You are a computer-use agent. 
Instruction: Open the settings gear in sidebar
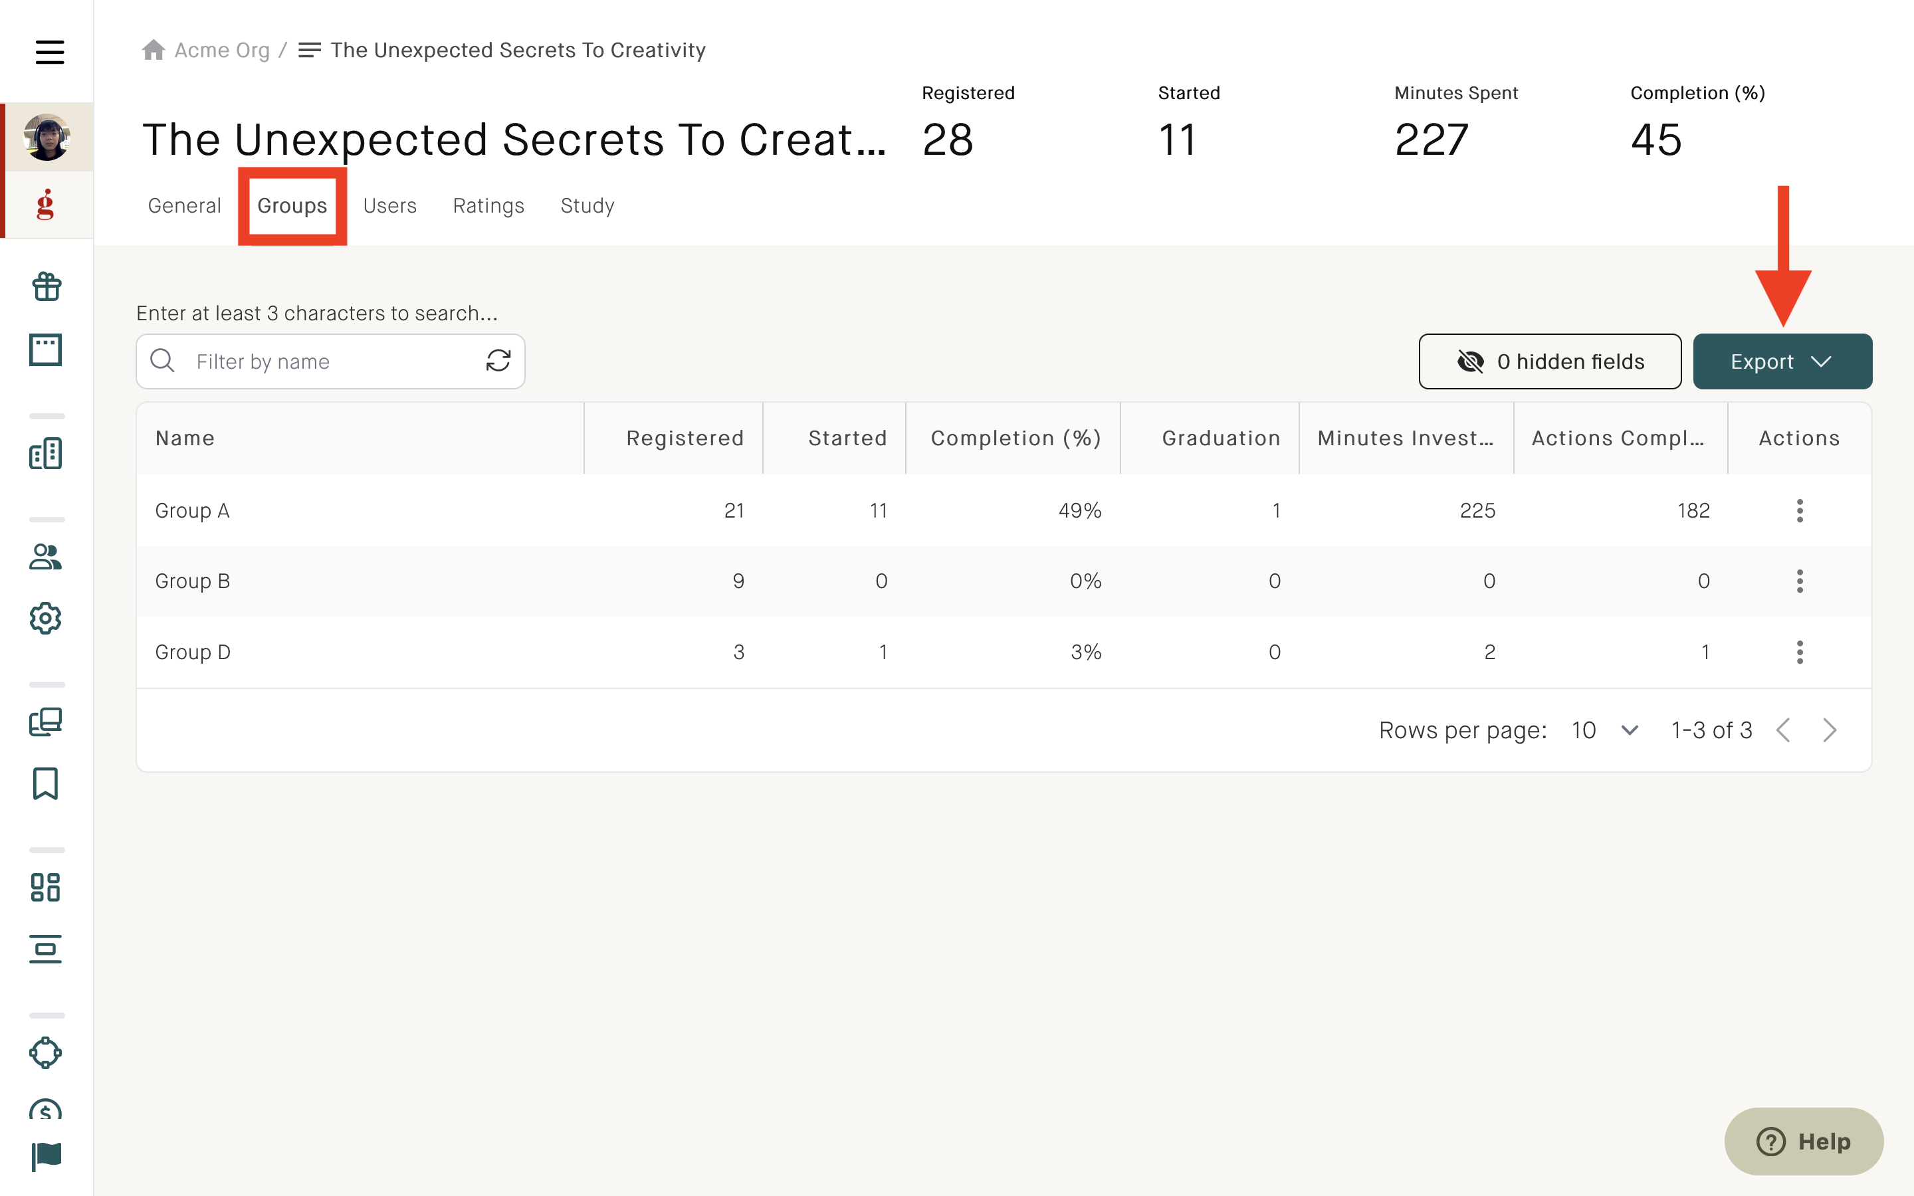coord(46,619)
